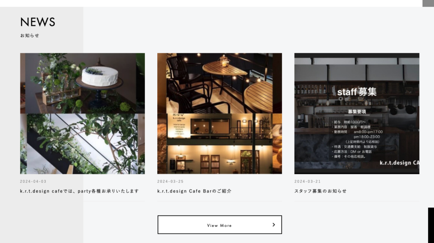Screen dimensions: 434x243
Task: Open the party catering news thumbnail
Action: coord(82,113)
